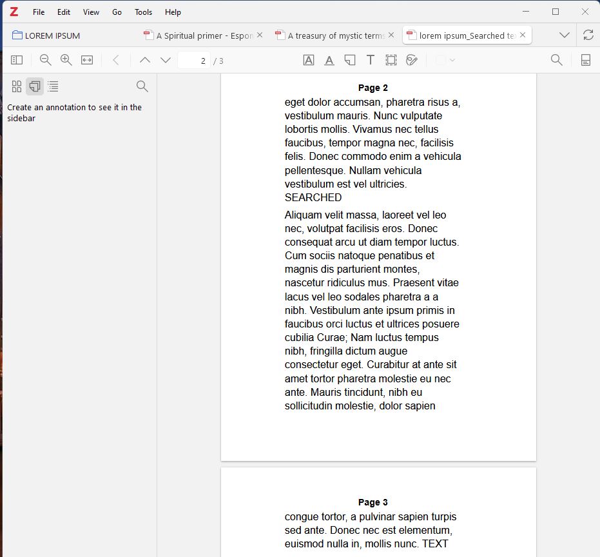Toggle the sidebar panel icon
Viewport: 600px width, 557px height.
(17, 60)
